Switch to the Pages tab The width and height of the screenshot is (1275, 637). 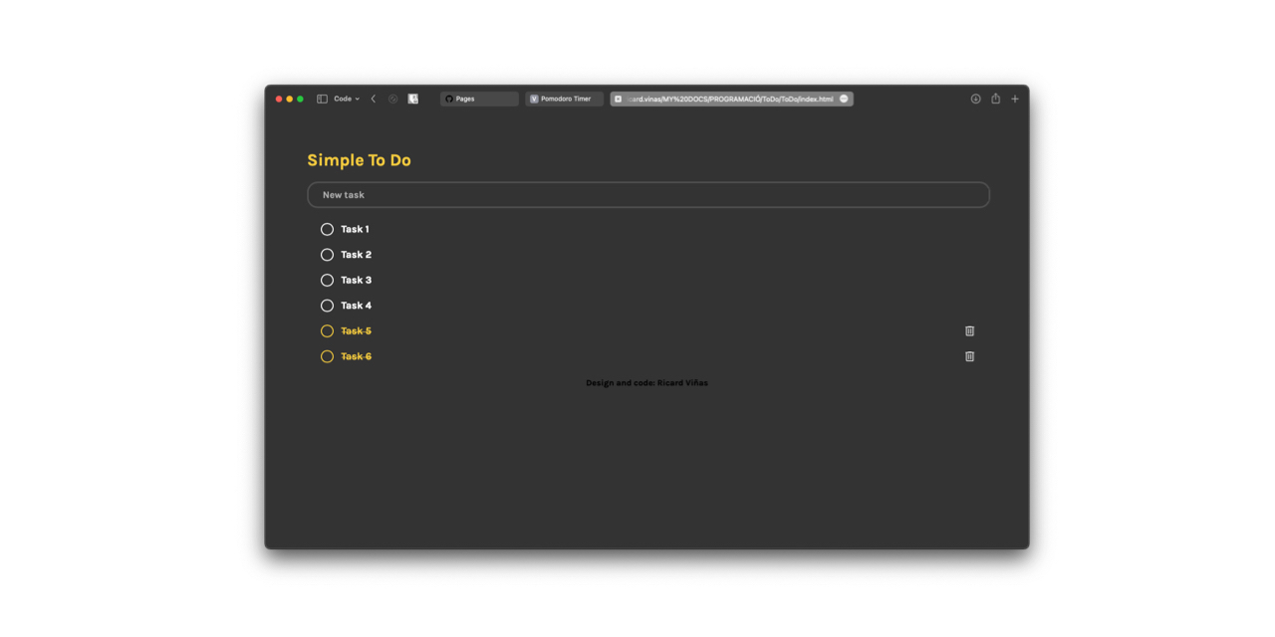478,99
